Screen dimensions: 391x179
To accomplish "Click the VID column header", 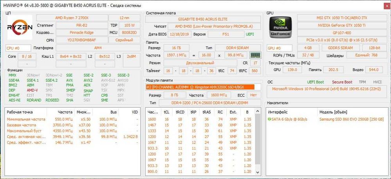I will tap(129, 112).
